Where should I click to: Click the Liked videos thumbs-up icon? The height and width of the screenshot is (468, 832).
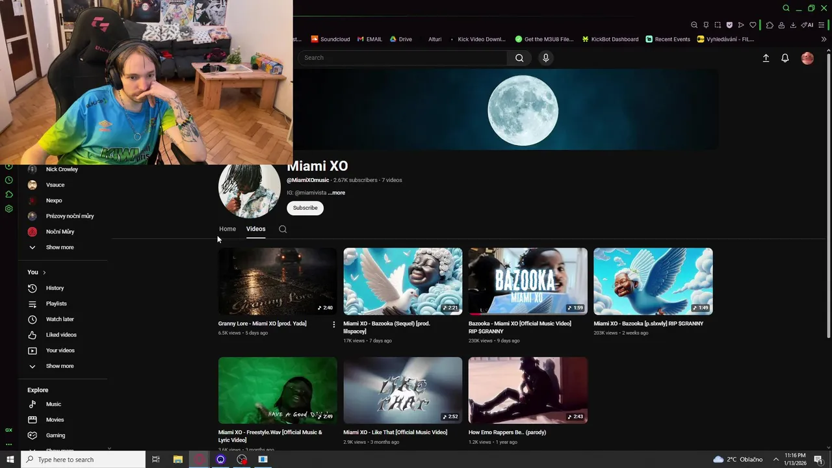tap(32, 335)
